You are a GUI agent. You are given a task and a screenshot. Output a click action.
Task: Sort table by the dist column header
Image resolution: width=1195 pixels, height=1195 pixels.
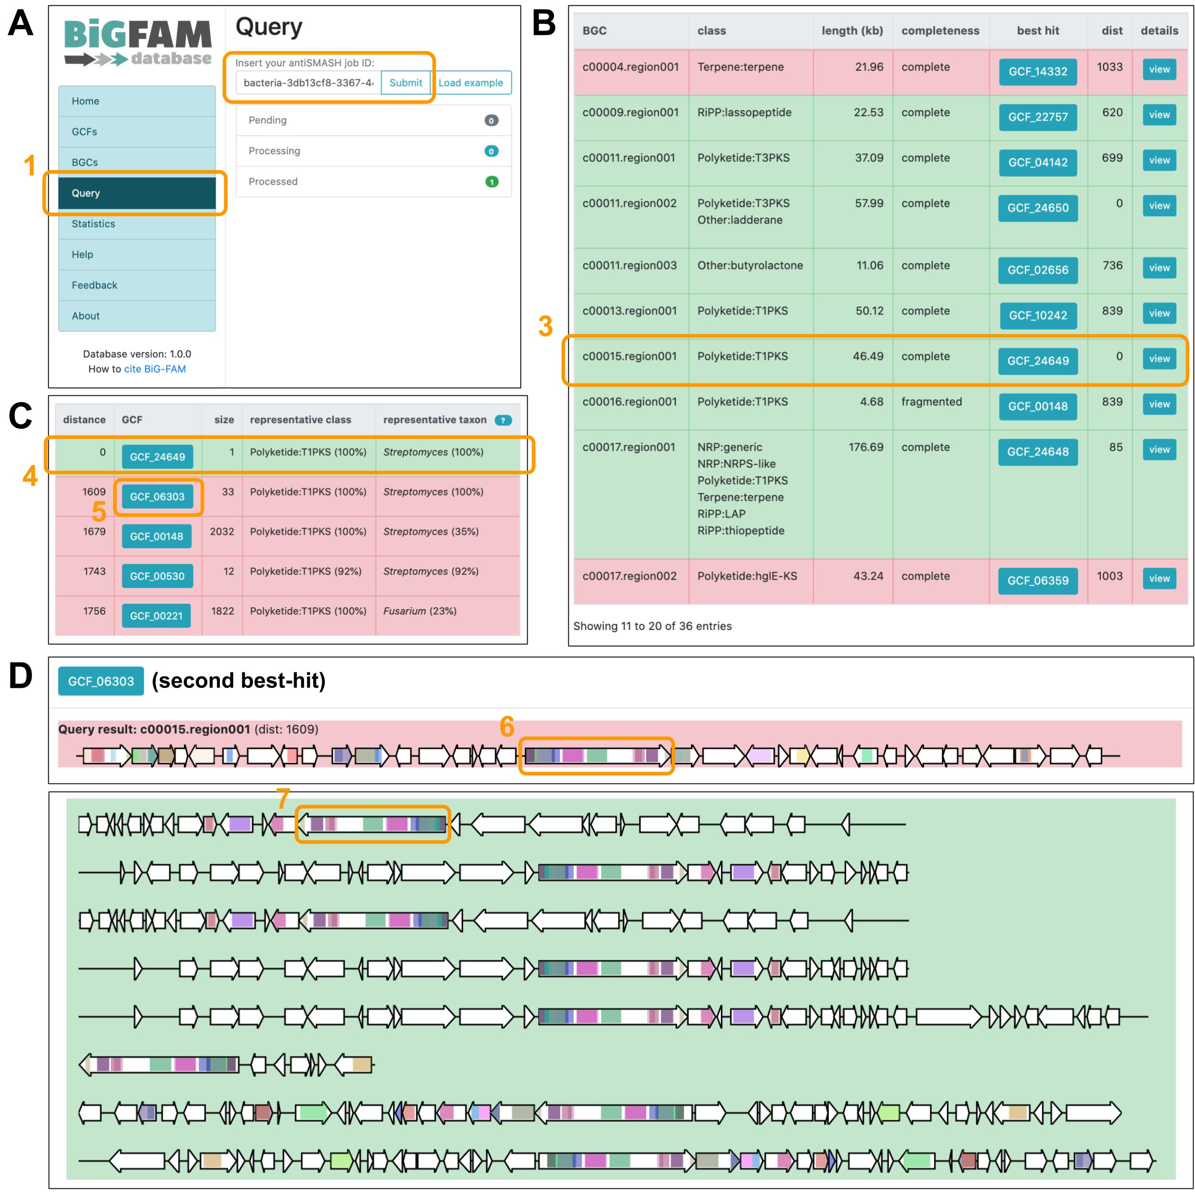(1111, 31)
